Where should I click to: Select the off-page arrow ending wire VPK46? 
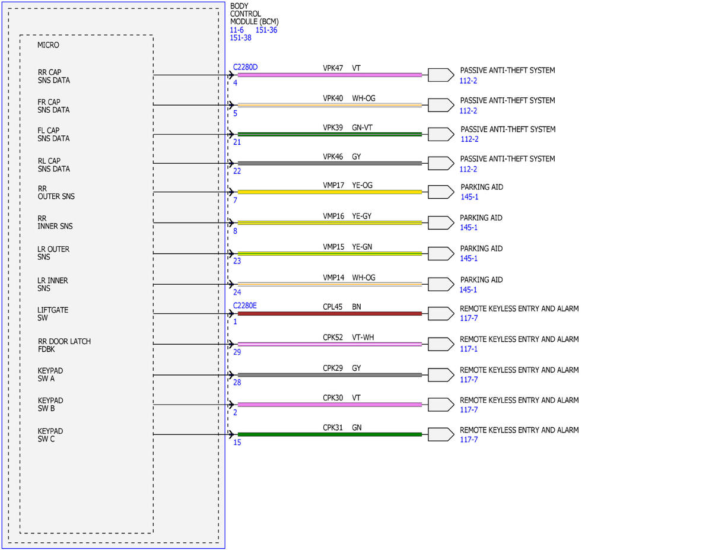click(441, 163)
